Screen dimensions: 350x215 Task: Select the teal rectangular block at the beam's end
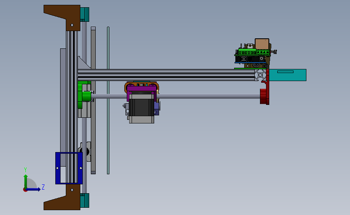tap(287, 75)
